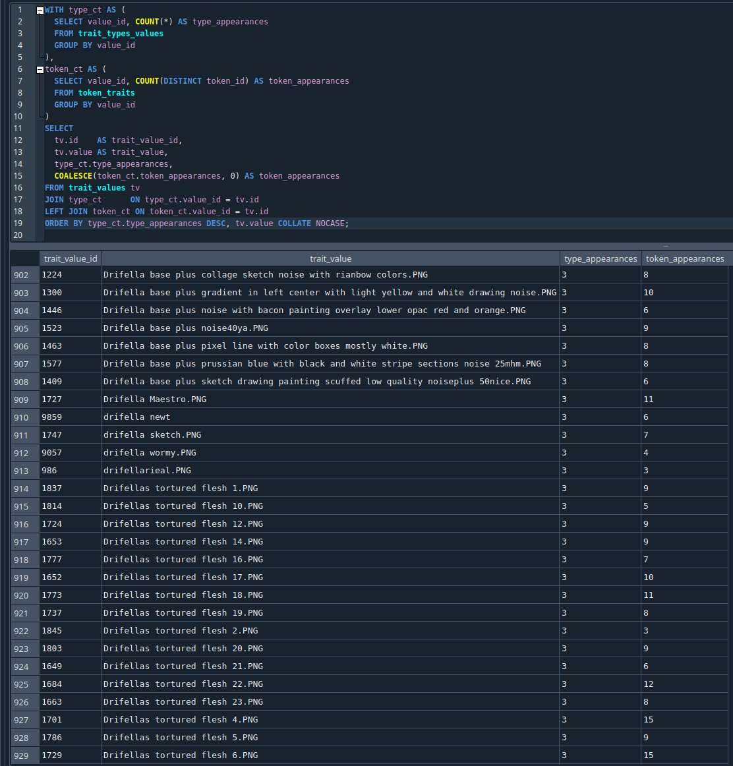
Task: Click cell 'Drifellas tortured flesh 22.PNG'
Action: [x=330, y=684]
